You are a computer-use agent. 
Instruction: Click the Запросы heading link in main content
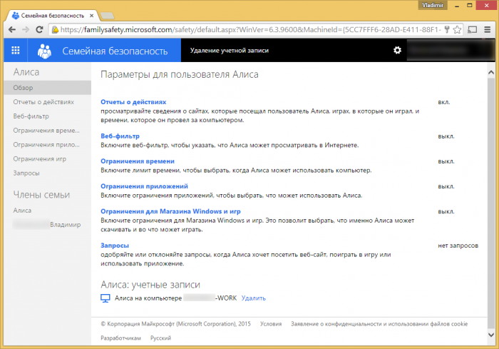pyautogui.click(x=115, y=246)
